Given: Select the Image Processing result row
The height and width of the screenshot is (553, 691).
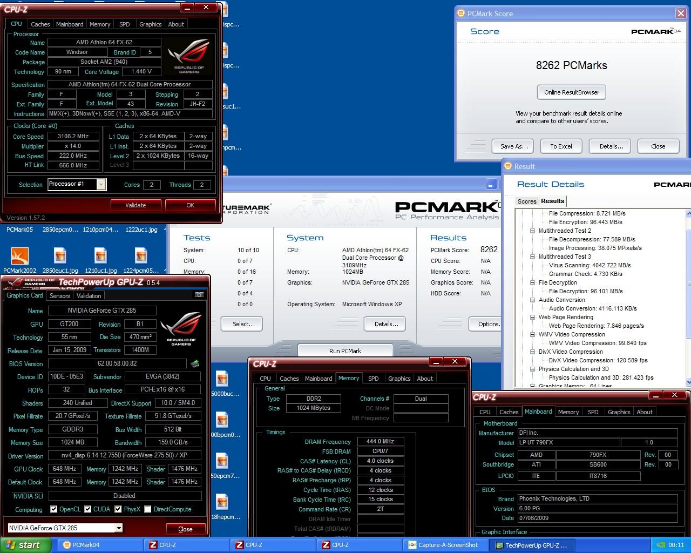Looking at the screenshot, I should [595, 248].
